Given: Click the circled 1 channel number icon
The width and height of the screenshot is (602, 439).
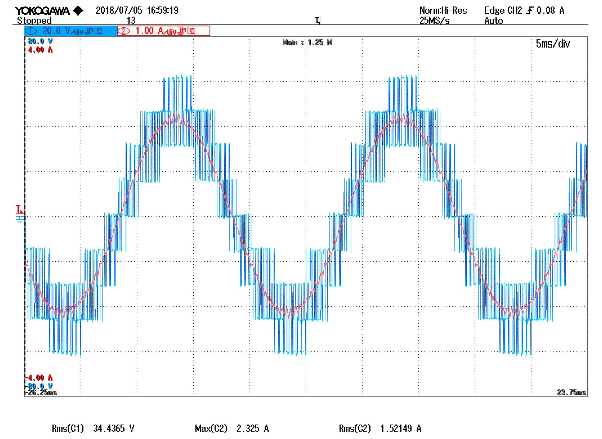Looking at the screenshot, I should (x=31, y=31).
